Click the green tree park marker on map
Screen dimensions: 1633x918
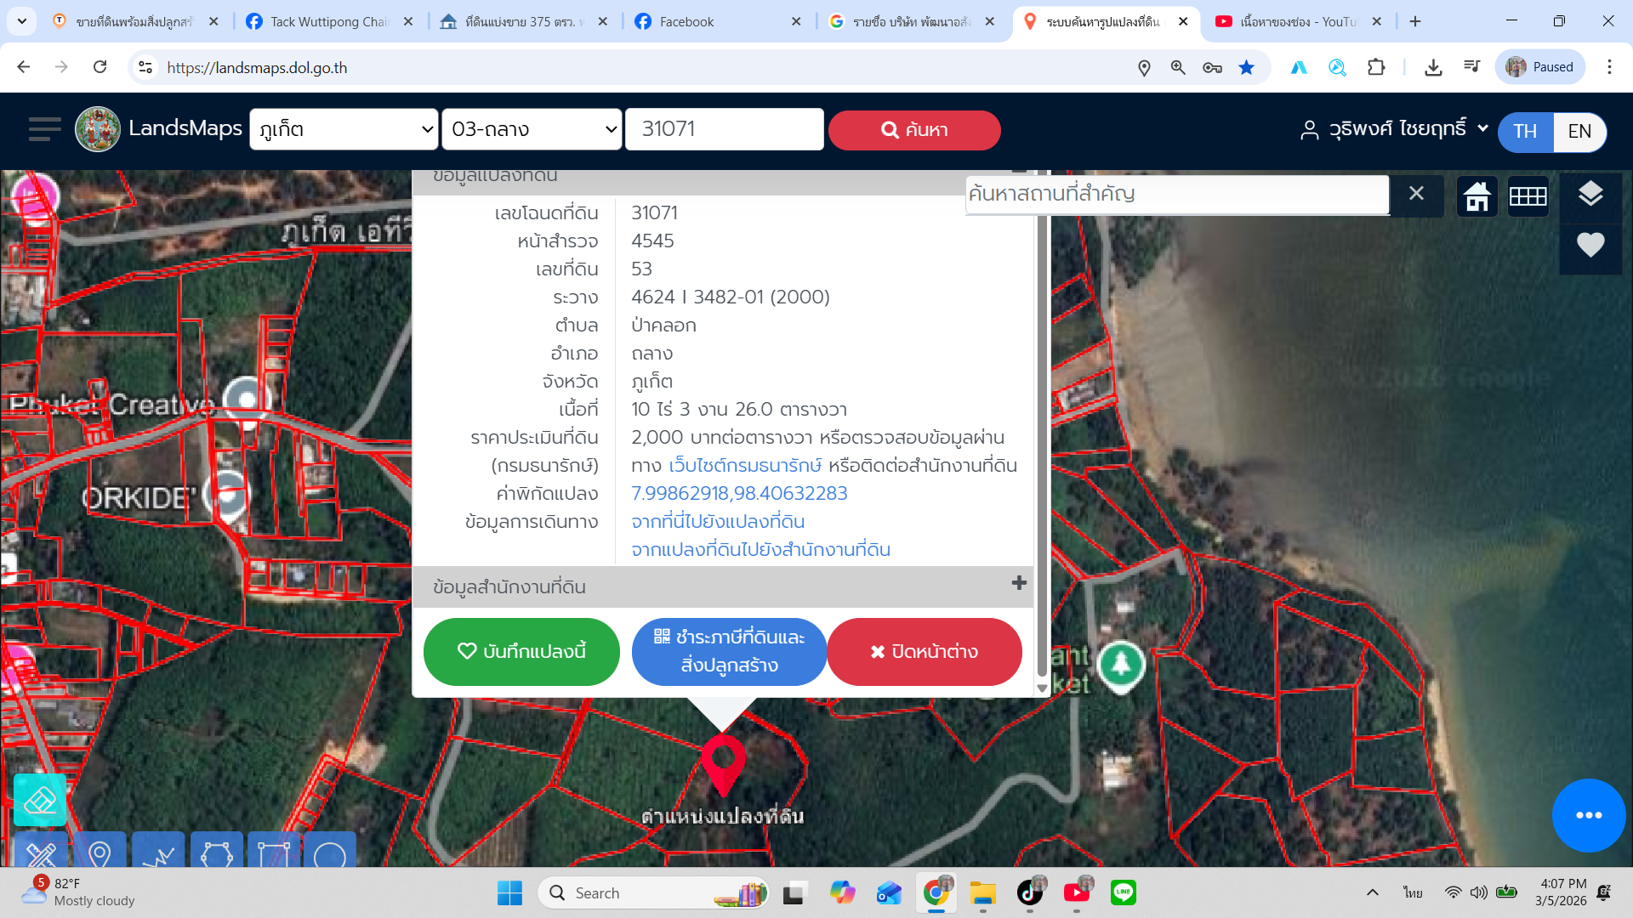(1121, 666)
